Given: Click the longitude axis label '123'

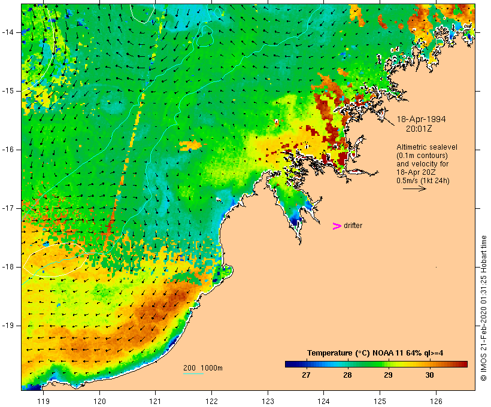Looking at the screenshot, I should 268,401.
